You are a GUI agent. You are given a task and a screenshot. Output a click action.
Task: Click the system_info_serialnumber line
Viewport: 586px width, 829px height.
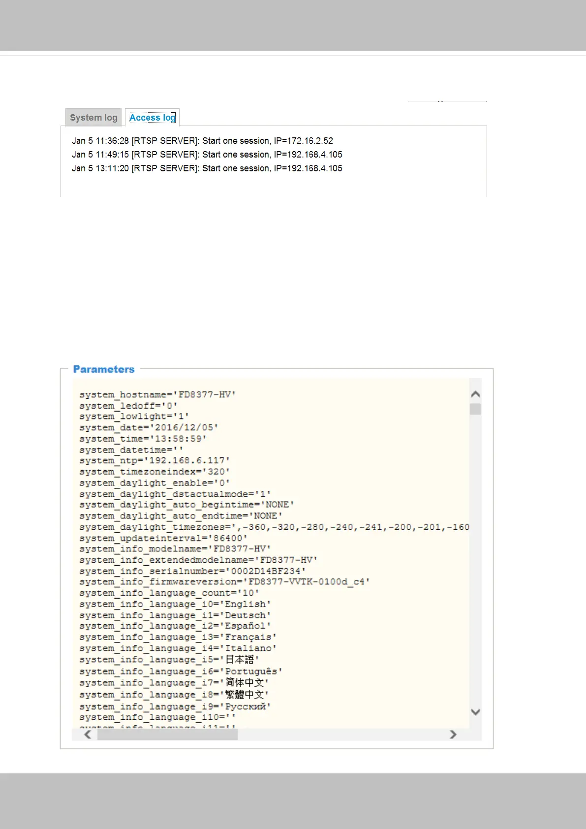(192, 571)
